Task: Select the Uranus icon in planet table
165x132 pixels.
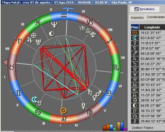Action: 135,69
